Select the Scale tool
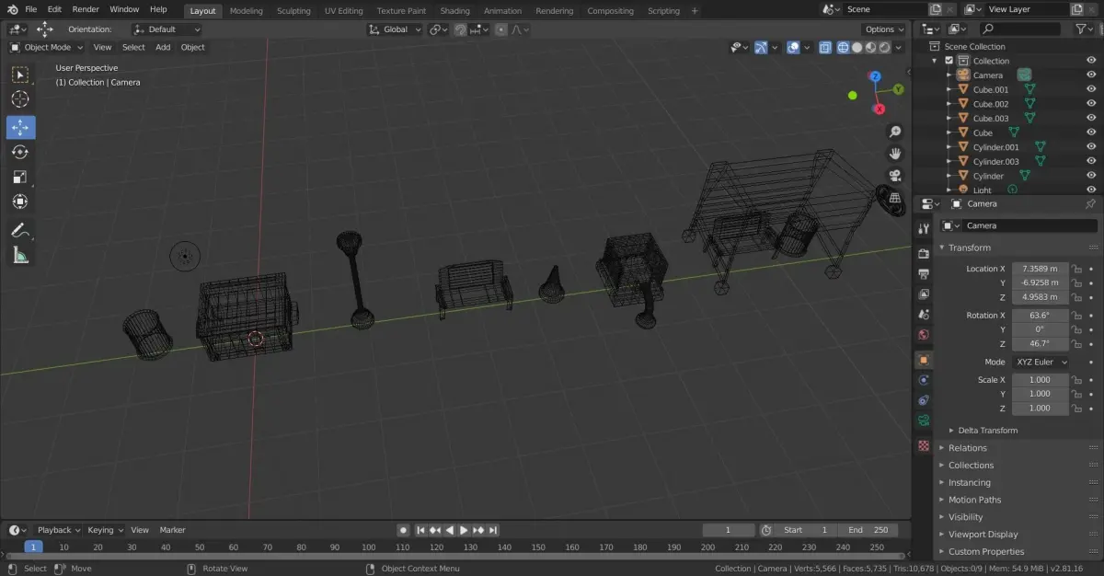 (20, 177)
